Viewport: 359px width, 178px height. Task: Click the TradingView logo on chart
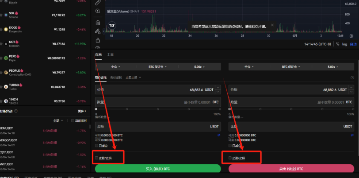coord(113,25)
